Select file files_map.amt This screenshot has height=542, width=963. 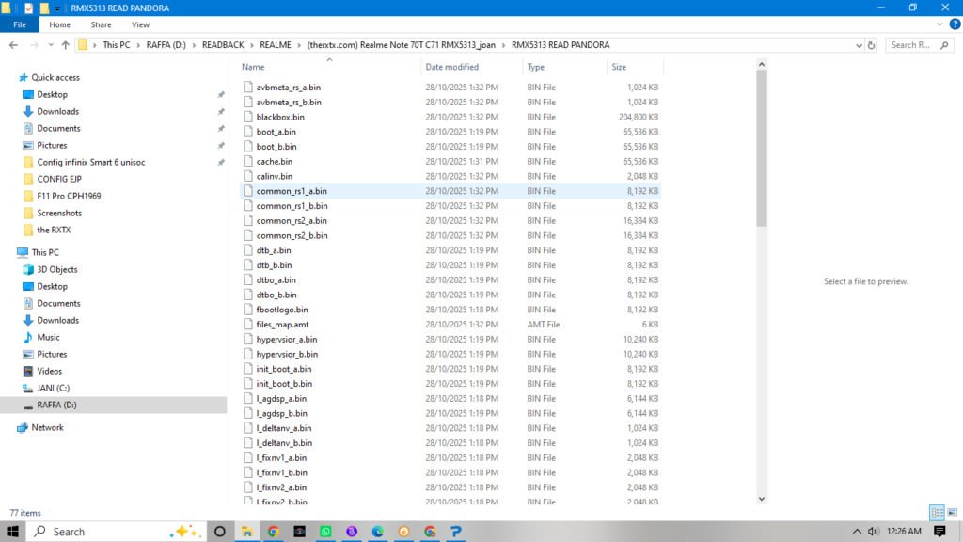pos(282,325)
